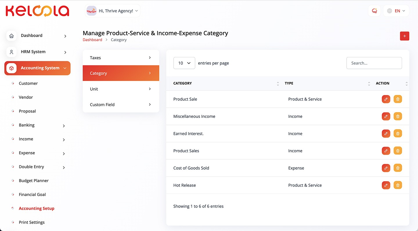Expand the Banking submenu in sidebar
This screenshot has width=418, height=231.
[x=64, y=126]
